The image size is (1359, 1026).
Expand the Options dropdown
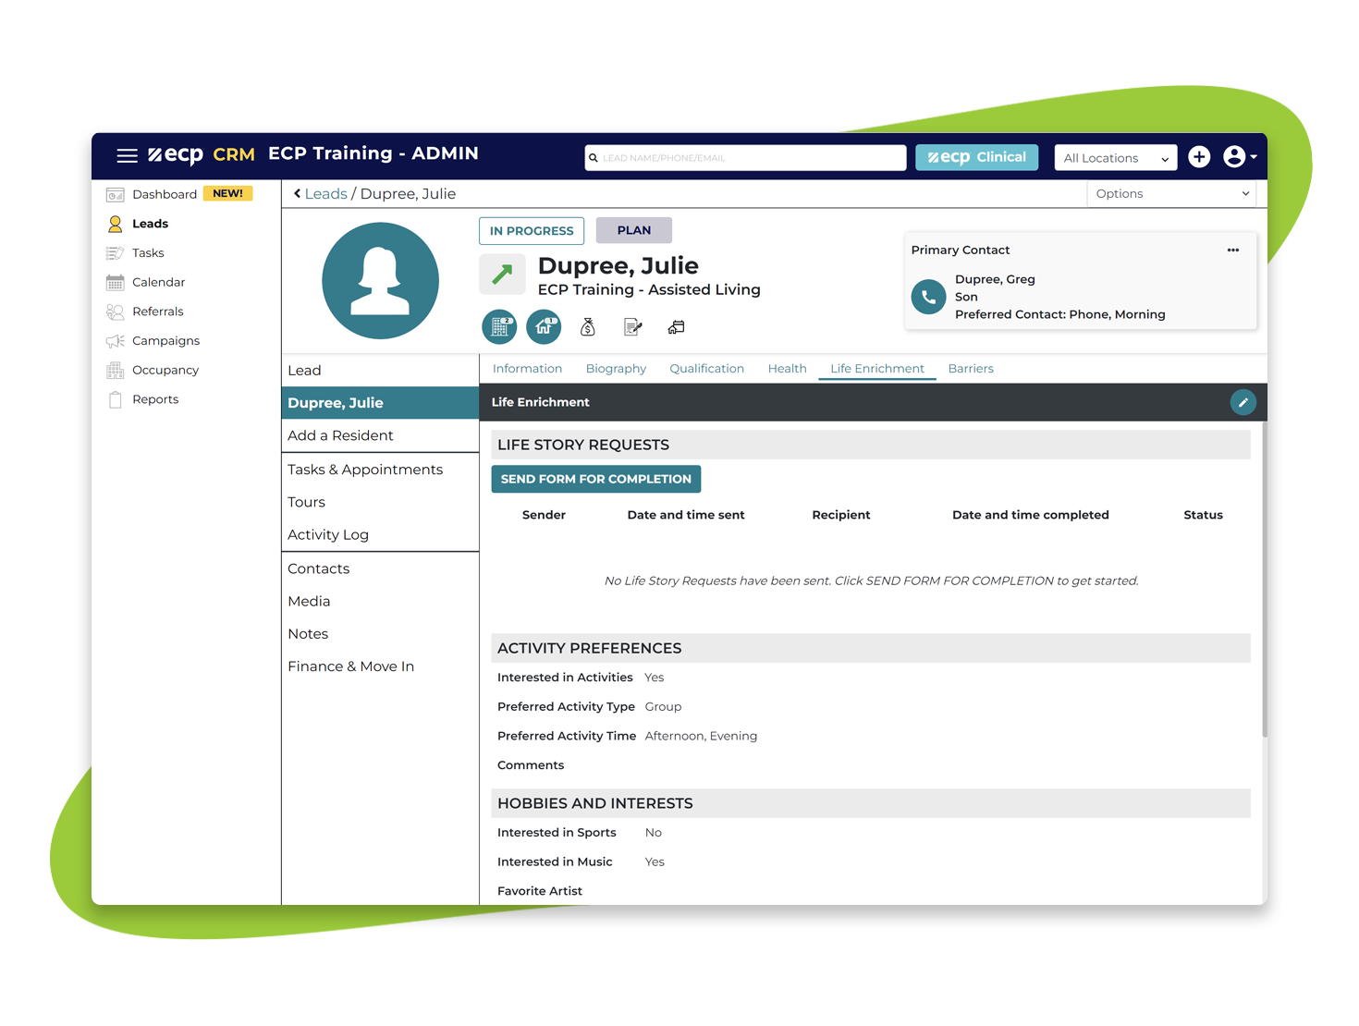click(x=1171, y=193)
